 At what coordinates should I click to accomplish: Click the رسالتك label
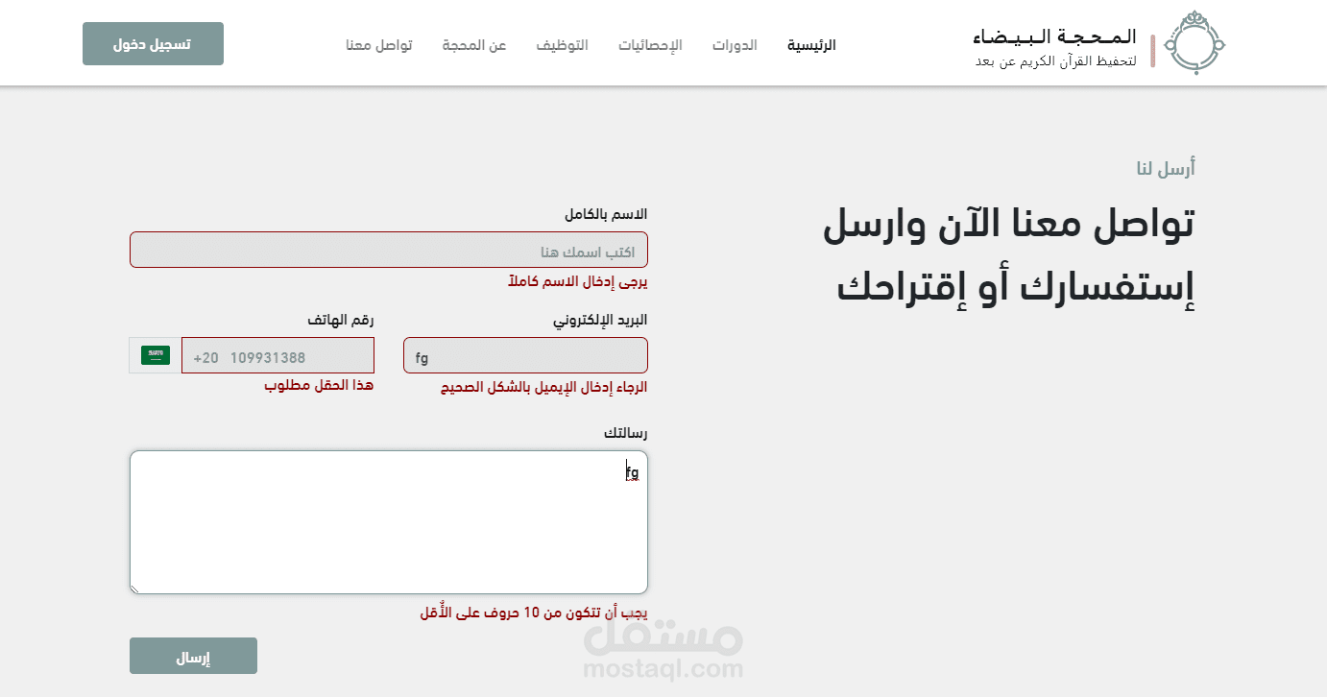coord(626,433)
